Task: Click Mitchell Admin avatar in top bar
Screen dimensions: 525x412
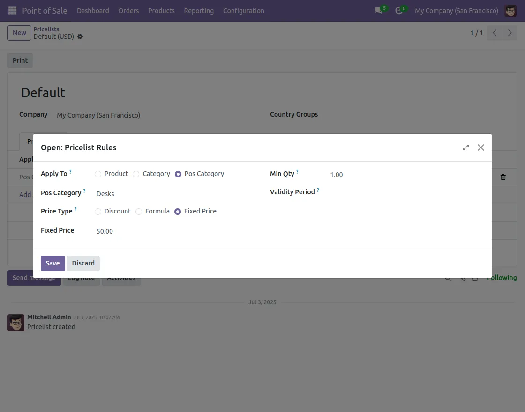Action: click(x=510, y=11)
